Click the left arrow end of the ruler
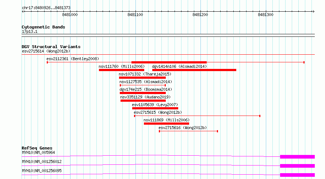 23,11
